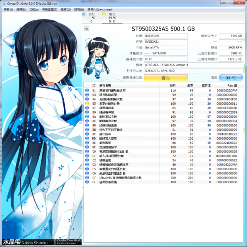This screenshot has width=247, height=247.
Task: Open the 佈景主題(T) menu
Action: pyautogui.click(x=50, y=10)
